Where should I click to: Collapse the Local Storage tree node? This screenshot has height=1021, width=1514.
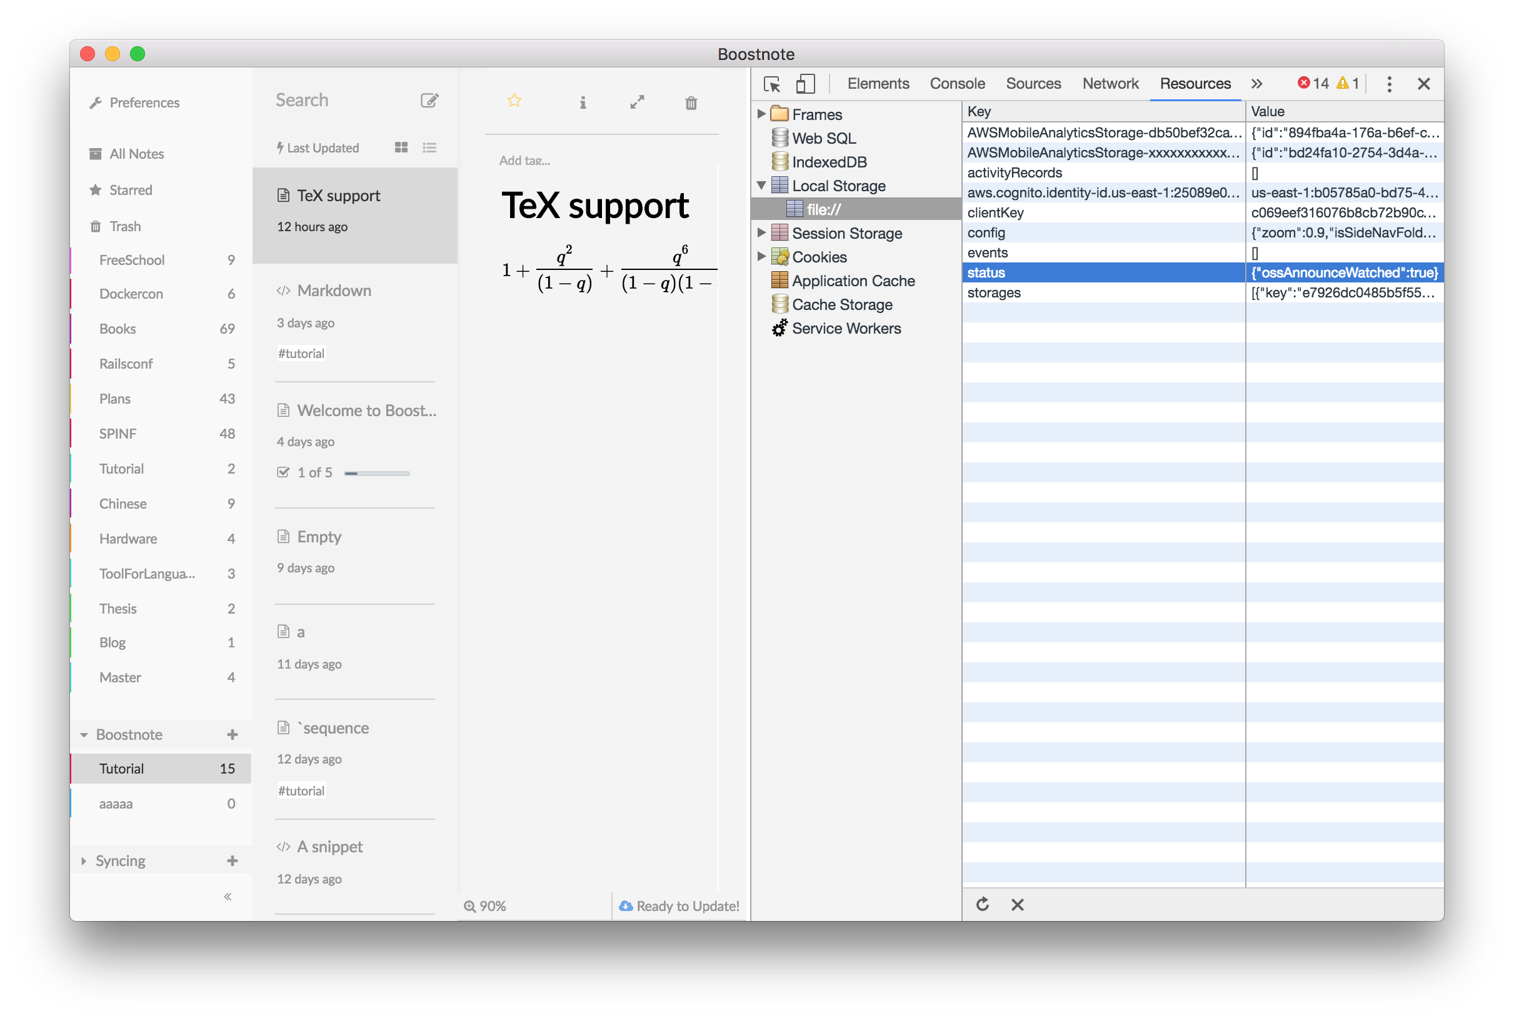761,186
